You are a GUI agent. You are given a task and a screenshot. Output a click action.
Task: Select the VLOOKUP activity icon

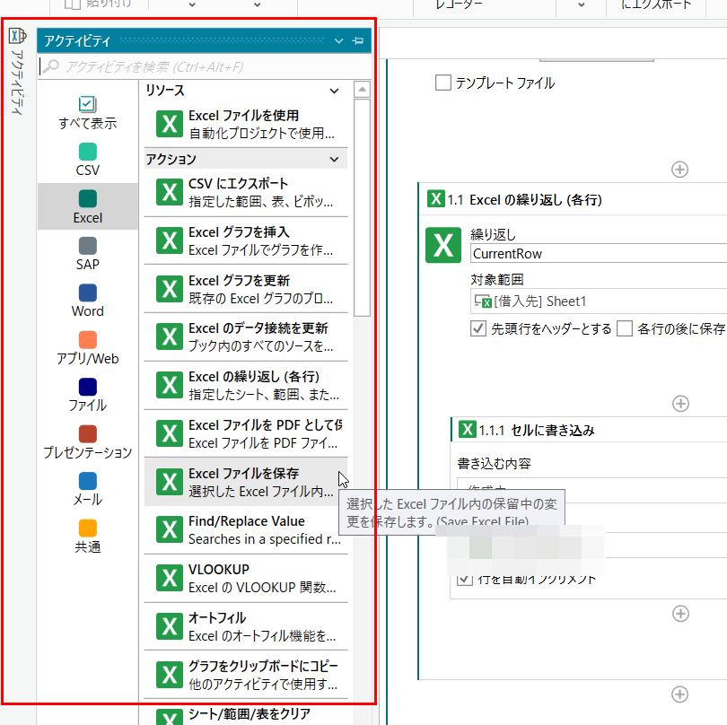170,578
